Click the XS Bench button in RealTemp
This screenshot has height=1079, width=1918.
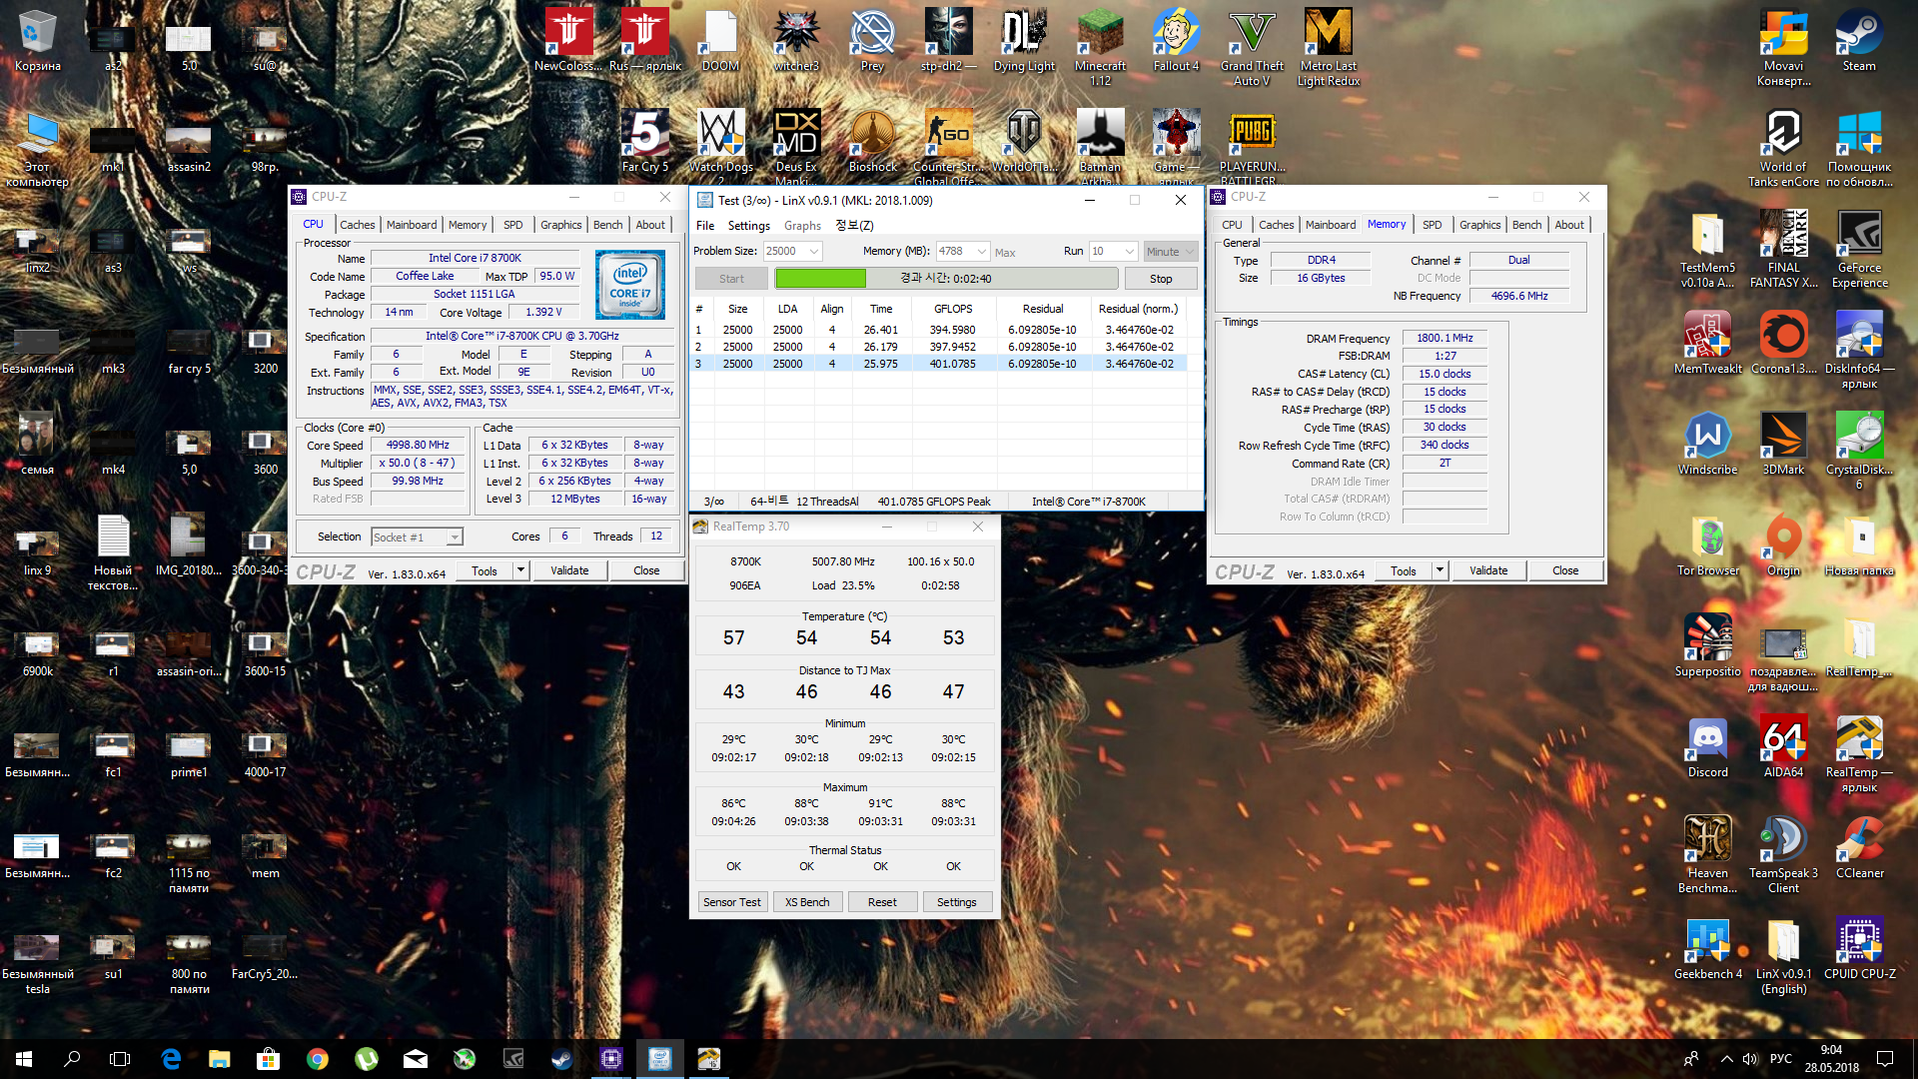pyautogui.click(x=806, y=902)
